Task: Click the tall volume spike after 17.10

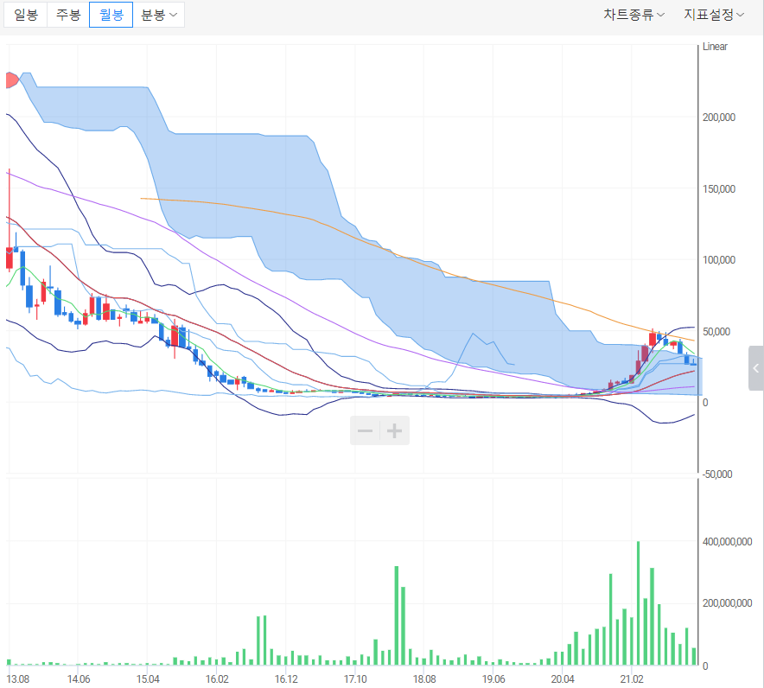Action: tap(397, 615)
